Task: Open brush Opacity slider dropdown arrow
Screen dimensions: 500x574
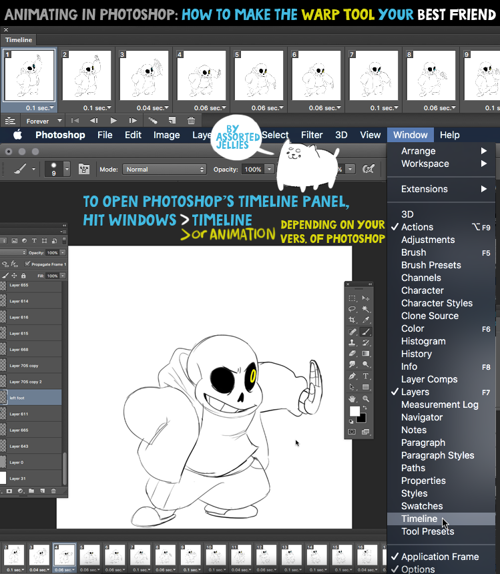Action: (x=270, y=169)
